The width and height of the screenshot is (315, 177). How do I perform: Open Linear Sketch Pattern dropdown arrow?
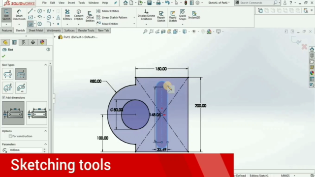134,18
